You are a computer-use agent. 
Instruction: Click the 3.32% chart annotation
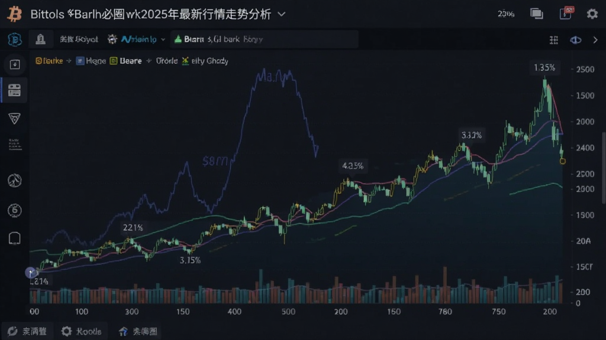(x=472, y=135)
